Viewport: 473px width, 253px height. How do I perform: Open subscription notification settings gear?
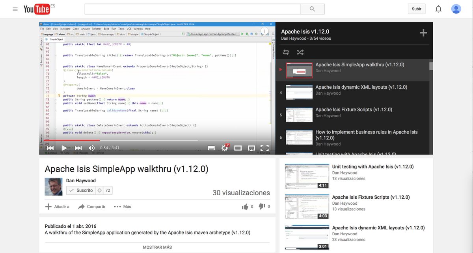tap(100, 190)
